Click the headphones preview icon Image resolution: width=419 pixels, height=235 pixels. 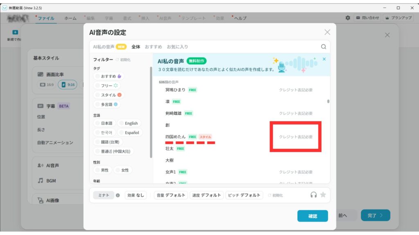click(314, 195)
